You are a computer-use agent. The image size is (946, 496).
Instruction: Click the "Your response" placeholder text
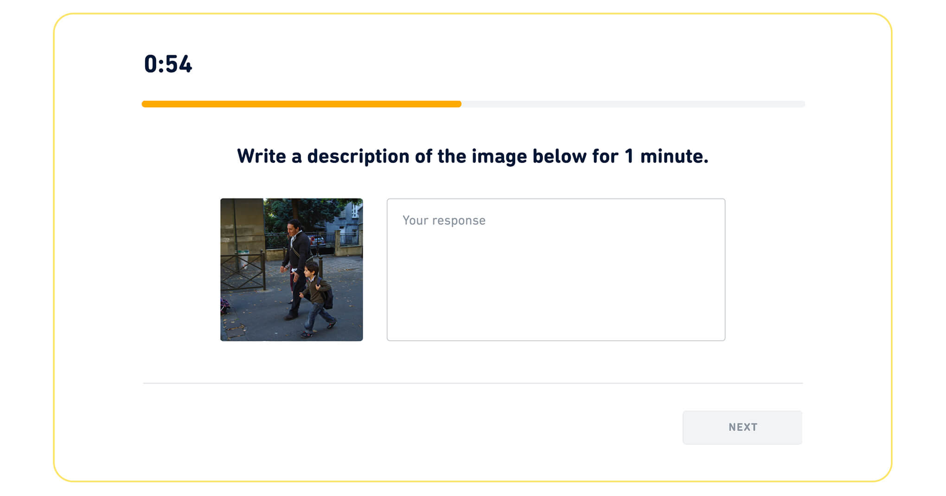(444, 220)
